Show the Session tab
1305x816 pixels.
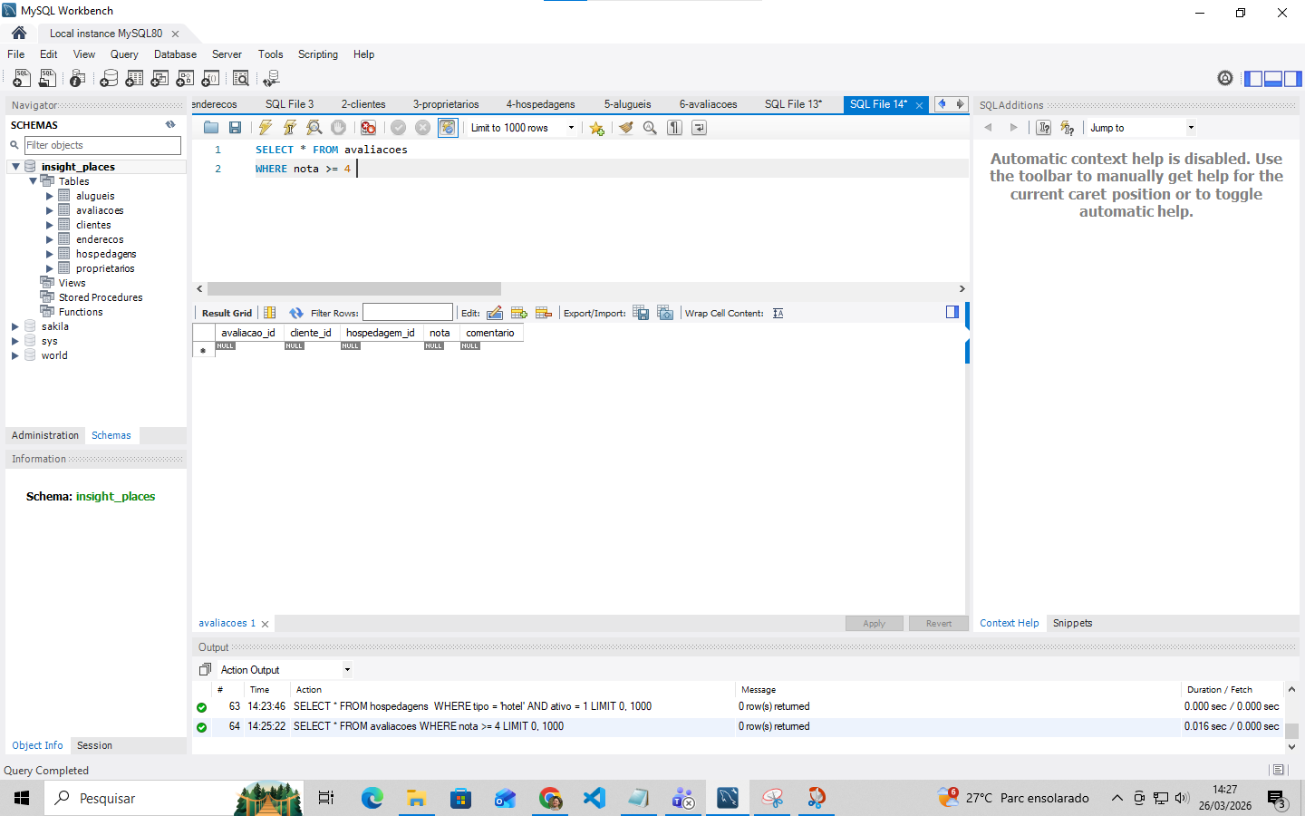pyautogui.click(x=94, y=745)
